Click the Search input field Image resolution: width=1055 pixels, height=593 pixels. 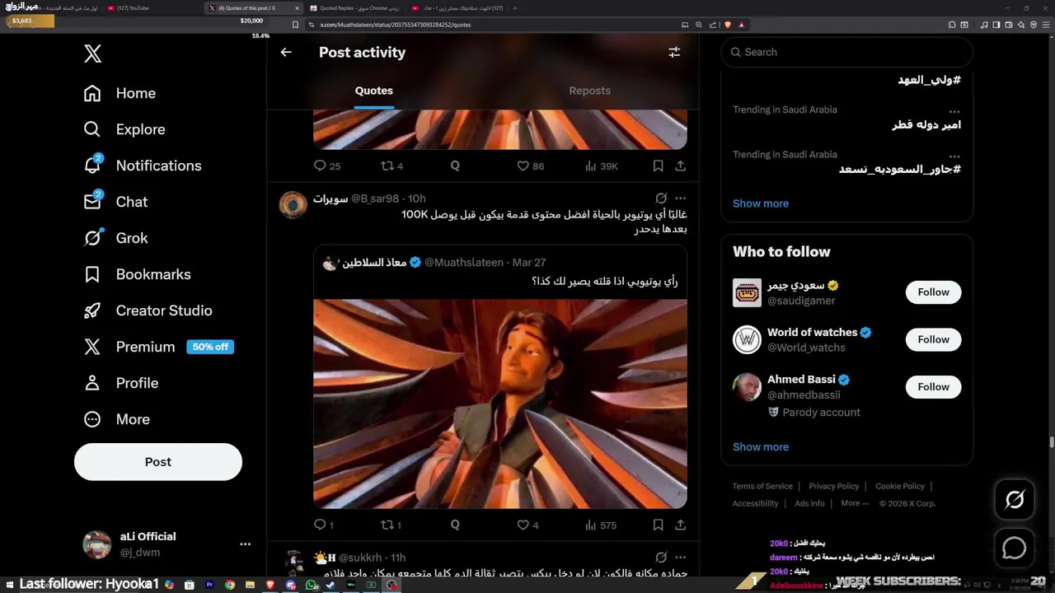(x=846, y=52)
